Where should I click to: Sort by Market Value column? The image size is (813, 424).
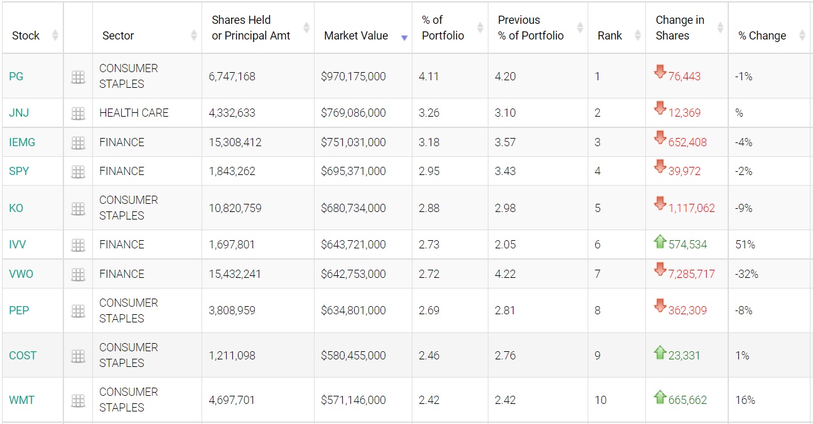coord(356,36)
